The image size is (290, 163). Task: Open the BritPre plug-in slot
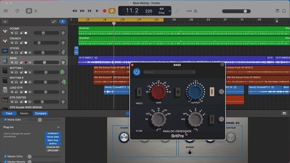53,144
